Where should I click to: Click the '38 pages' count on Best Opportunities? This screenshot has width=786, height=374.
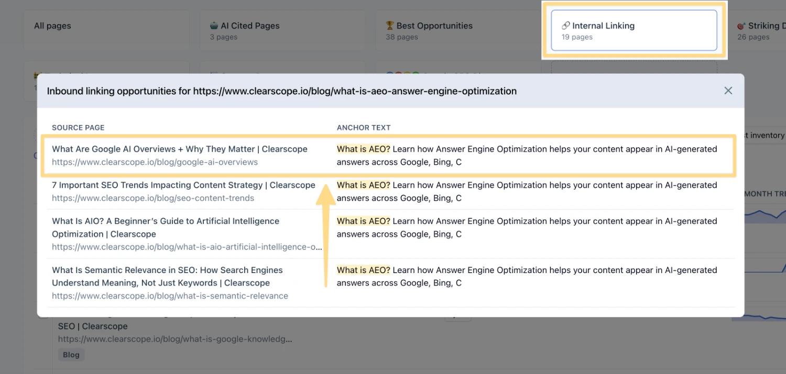402,37
